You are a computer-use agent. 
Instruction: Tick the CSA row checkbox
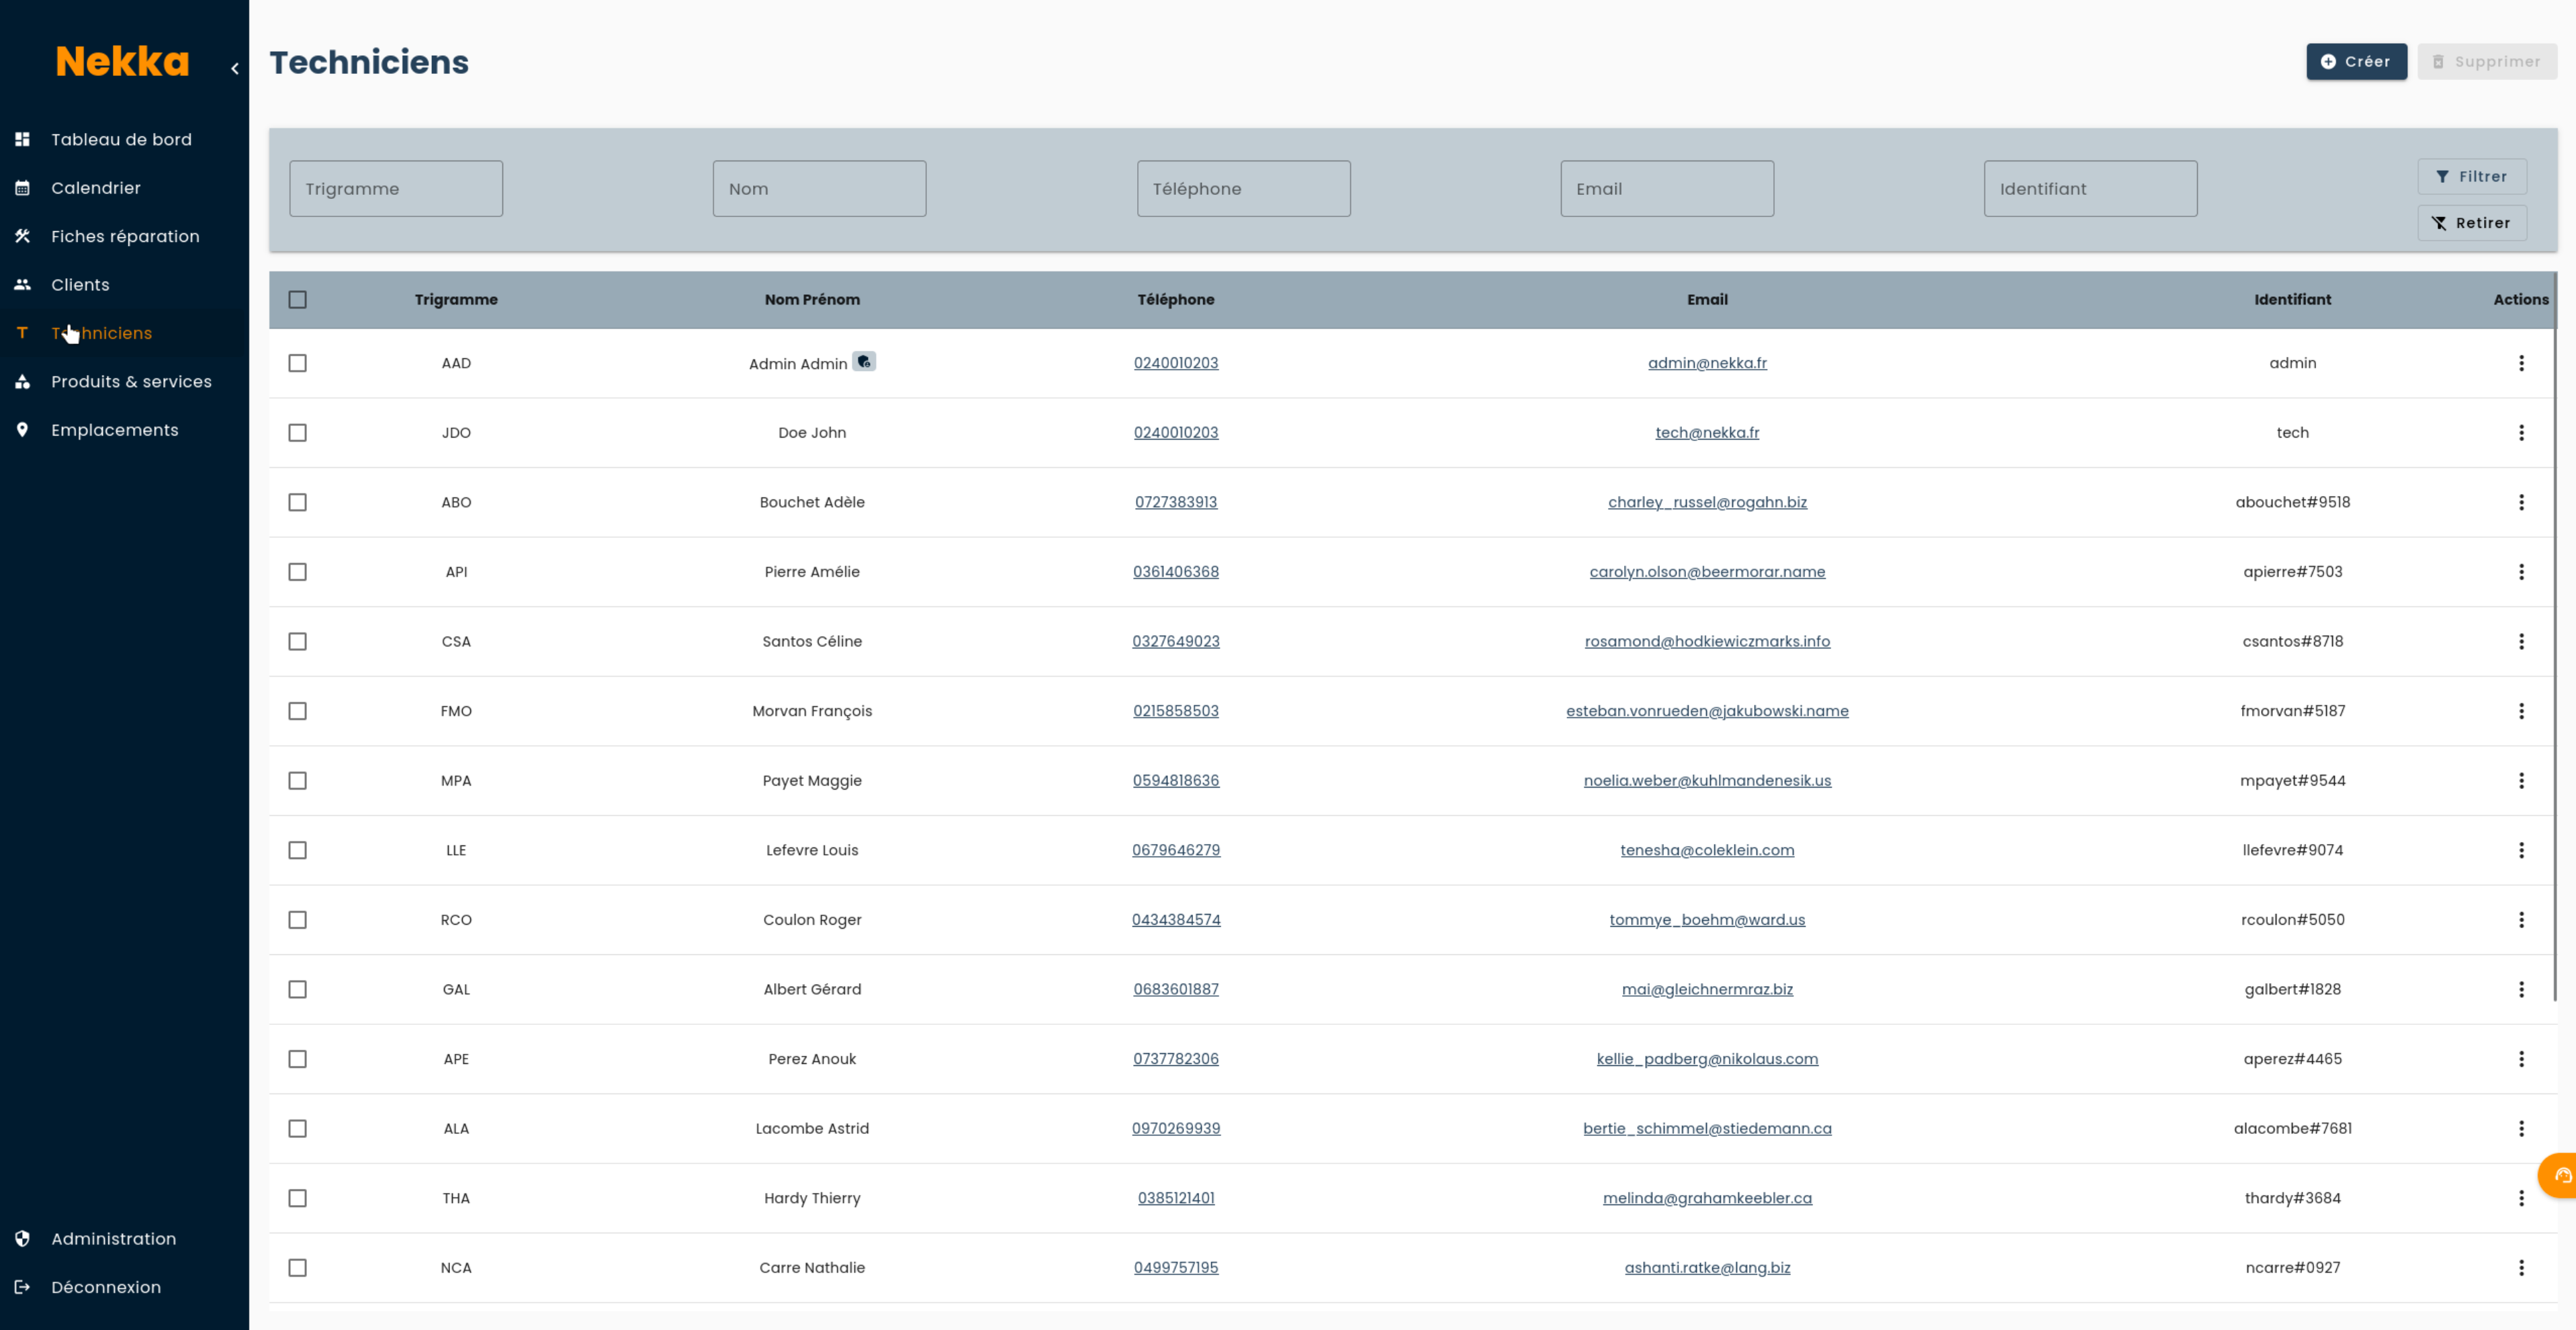pos(297,642)
